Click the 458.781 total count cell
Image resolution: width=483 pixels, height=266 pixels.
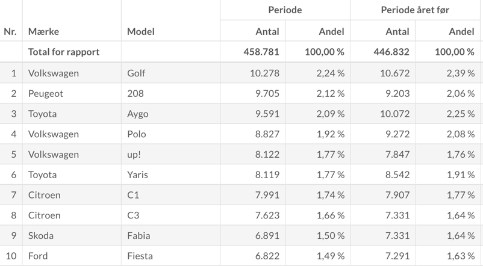pyautogui.click(x=261, y=52)
